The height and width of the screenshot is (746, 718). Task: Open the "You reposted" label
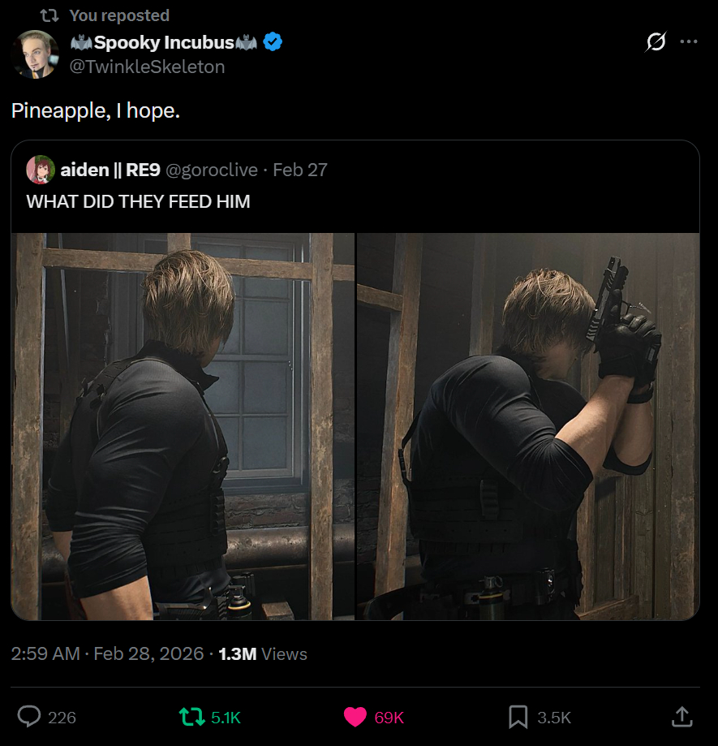(119, 15)
